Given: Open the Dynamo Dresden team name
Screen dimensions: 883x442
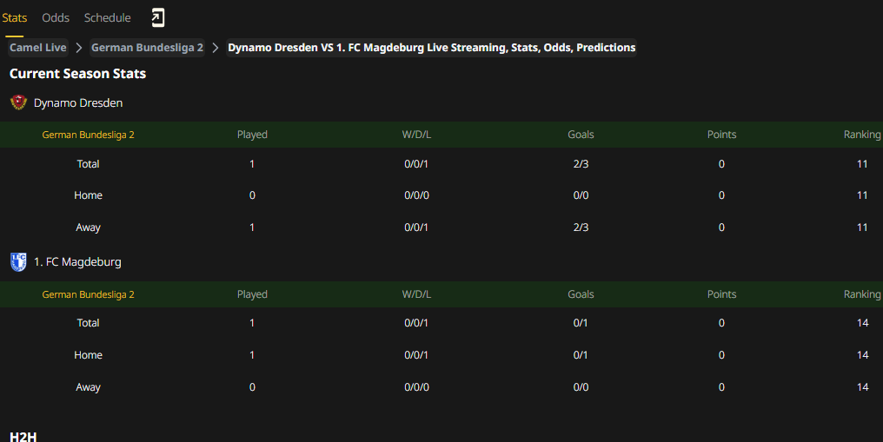Looking at the screenshot, I should point(78,103).
